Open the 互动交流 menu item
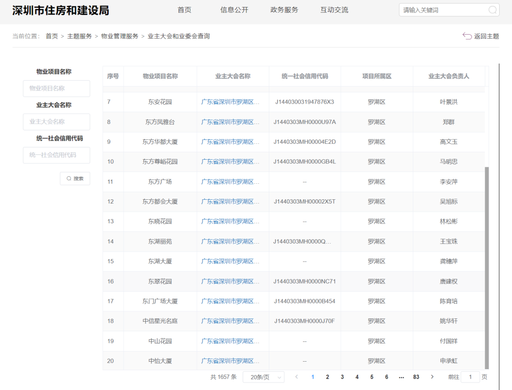512x390 pixels. pos(334,10)
